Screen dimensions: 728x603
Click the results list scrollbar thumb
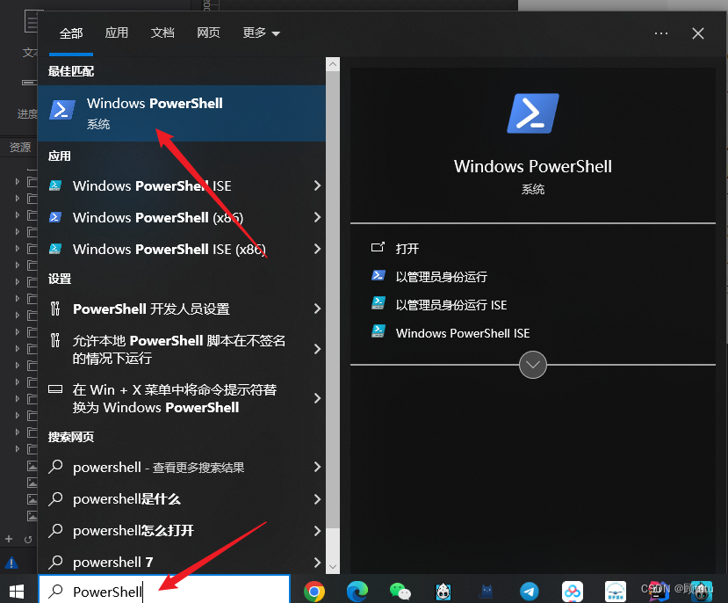pyautogui.click(x=333, y=300)
